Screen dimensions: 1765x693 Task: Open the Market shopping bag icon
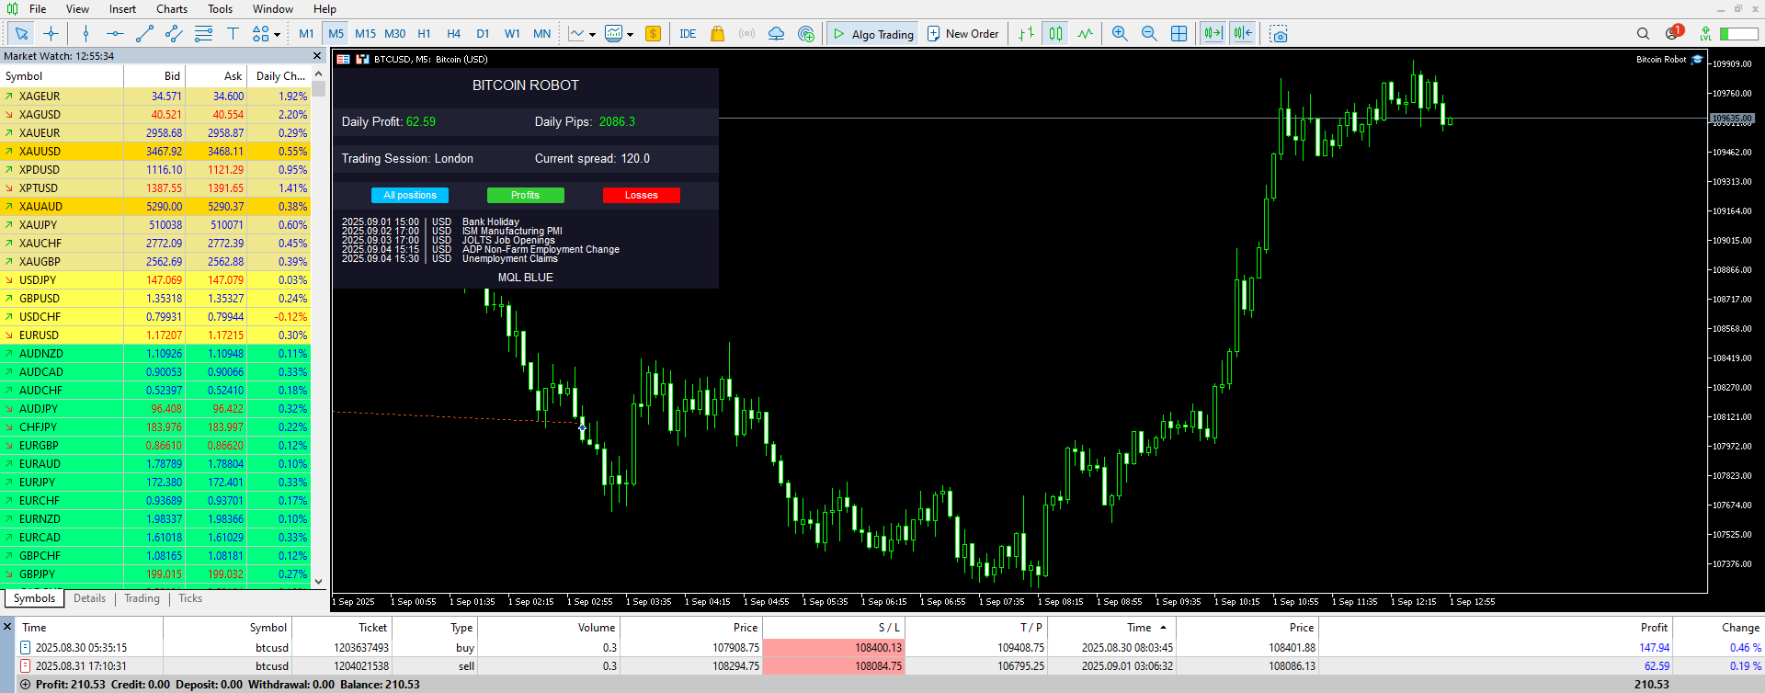(717, 34)
